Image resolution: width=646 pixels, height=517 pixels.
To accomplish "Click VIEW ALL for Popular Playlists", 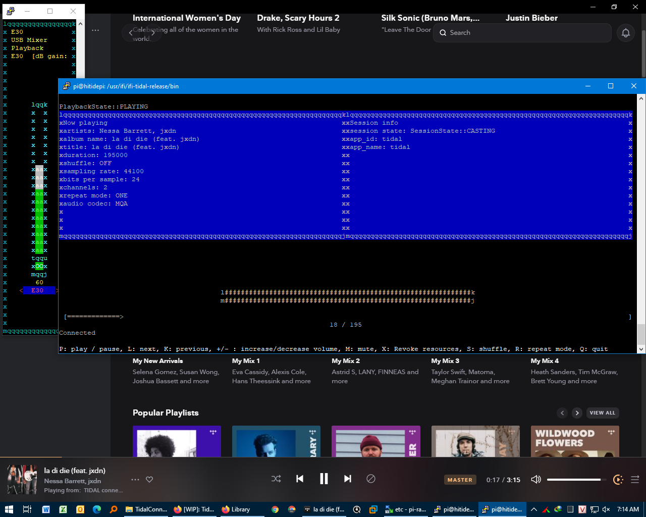I will click(x=603, y=413).
